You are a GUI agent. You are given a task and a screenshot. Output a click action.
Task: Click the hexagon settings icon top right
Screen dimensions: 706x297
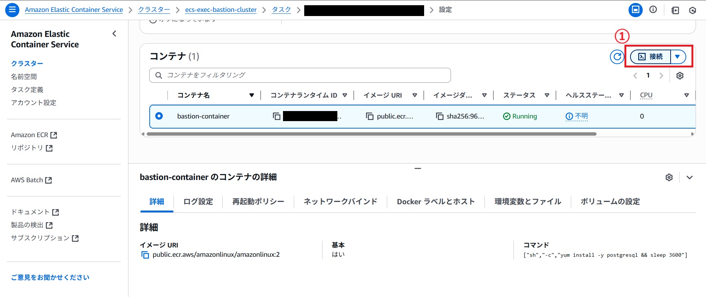pyautogui.click(x=693, y=10)
